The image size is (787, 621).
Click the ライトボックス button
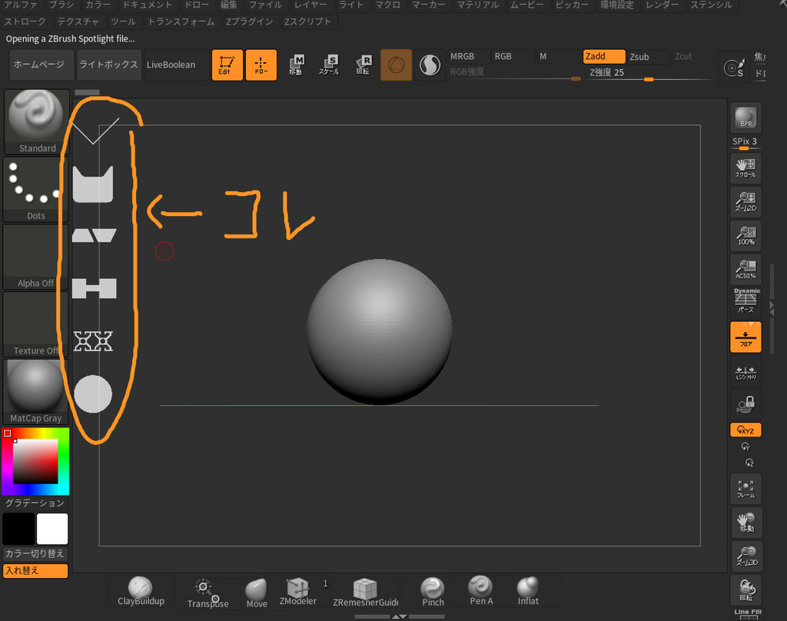click(108, 65)
